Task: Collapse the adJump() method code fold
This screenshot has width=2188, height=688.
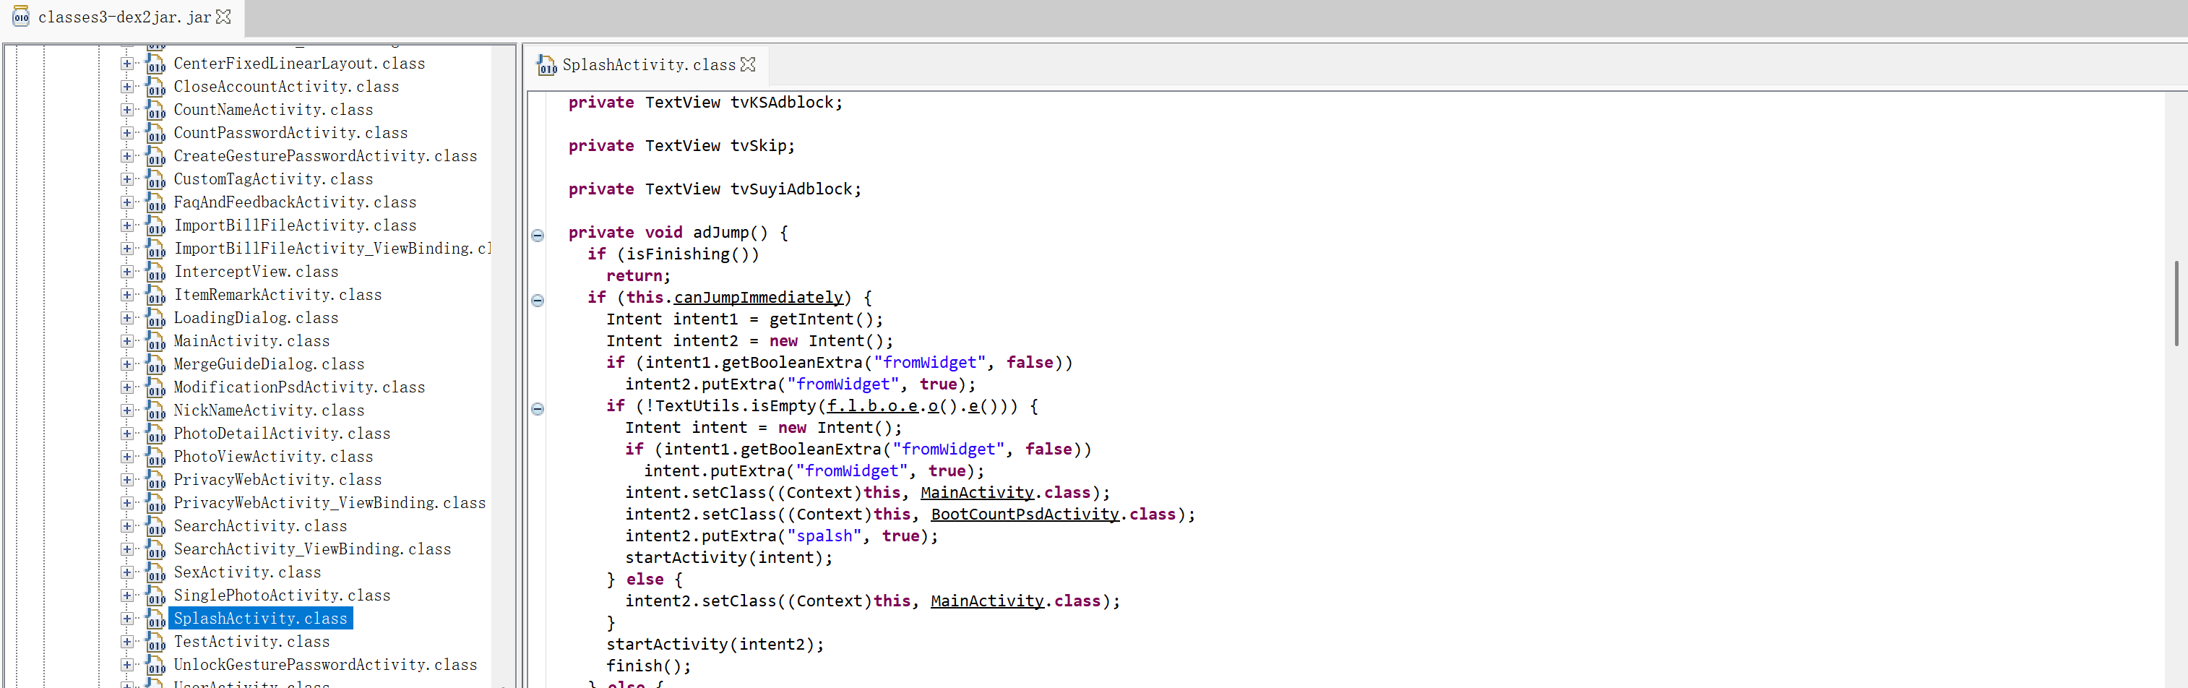Action: coord(538,236)
